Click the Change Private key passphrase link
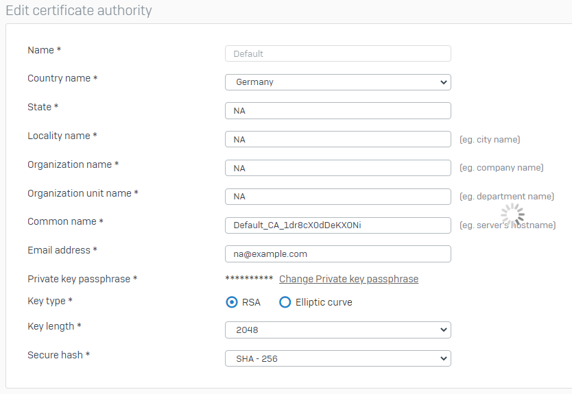This screenshot has width=572, height=394. coord(348,279)
